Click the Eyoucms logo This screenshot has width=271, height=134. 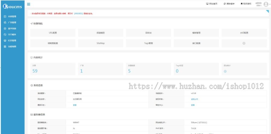point(12,7)
